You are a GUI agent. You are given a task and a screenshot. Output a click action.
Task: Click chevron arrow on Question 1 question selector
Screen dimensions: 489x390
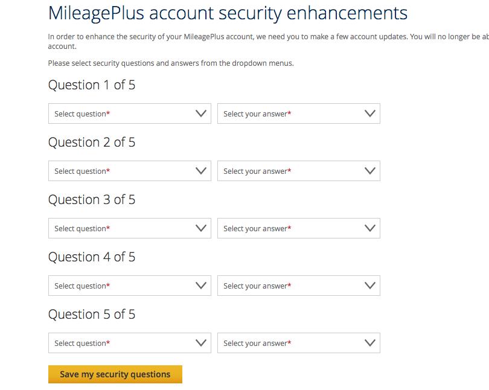click(202, 113)
